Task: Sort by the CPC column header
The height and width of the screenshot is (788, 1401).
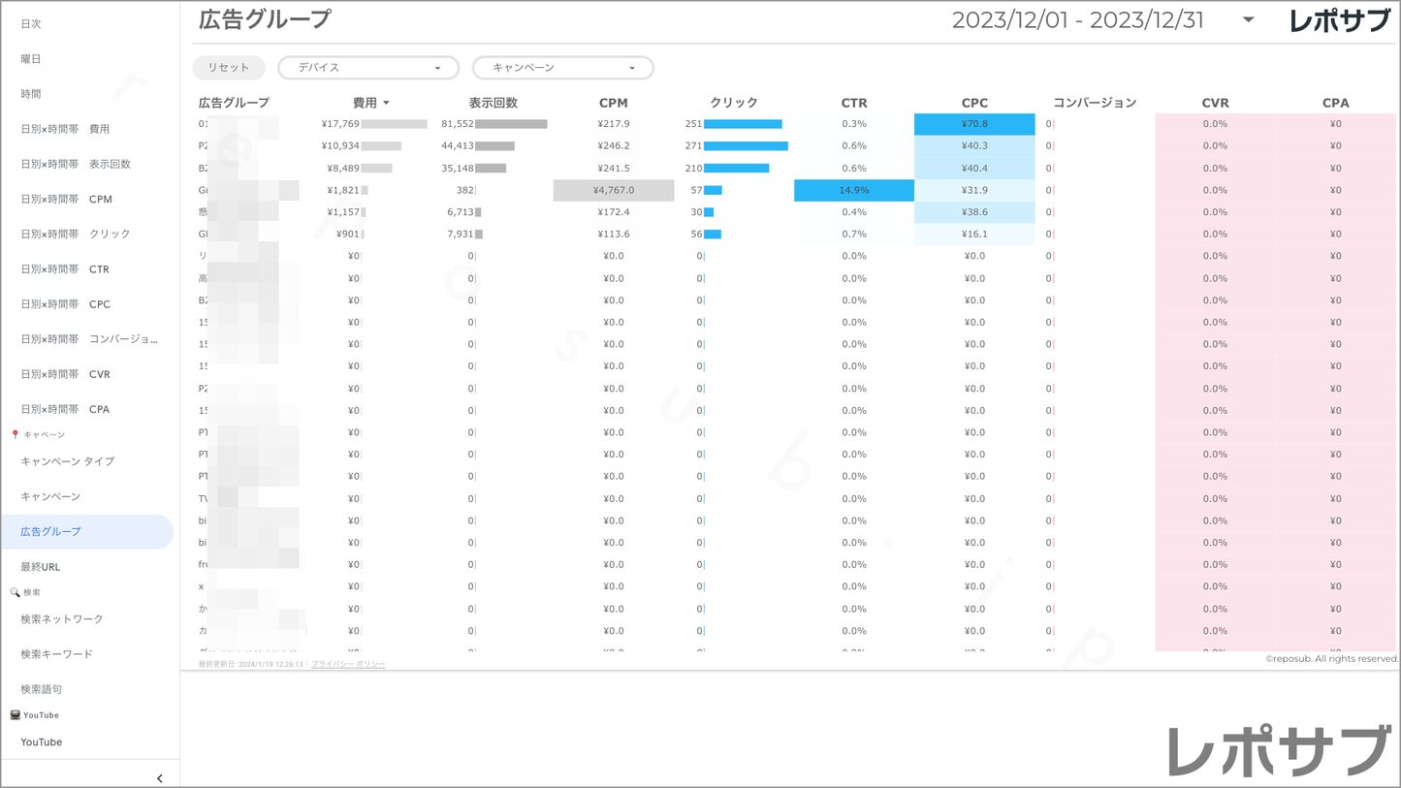Action: point(974,103)
